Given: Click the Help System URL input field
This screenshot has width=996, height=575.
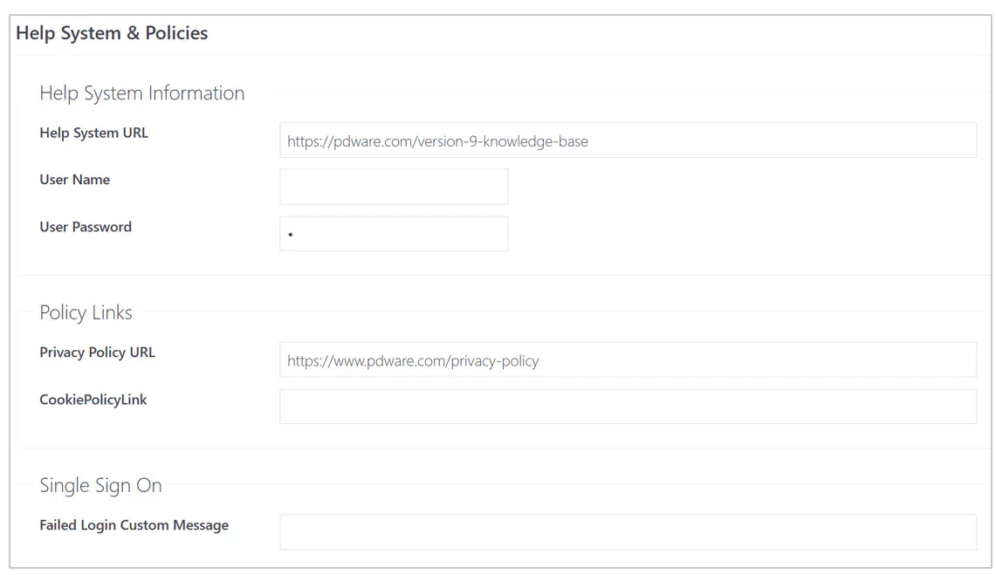Looking at the screenshot, I should tap(629, 140).
